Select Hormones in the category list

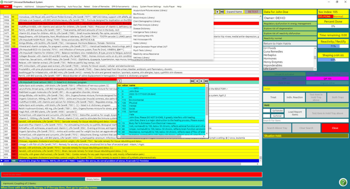pos(270,58)
